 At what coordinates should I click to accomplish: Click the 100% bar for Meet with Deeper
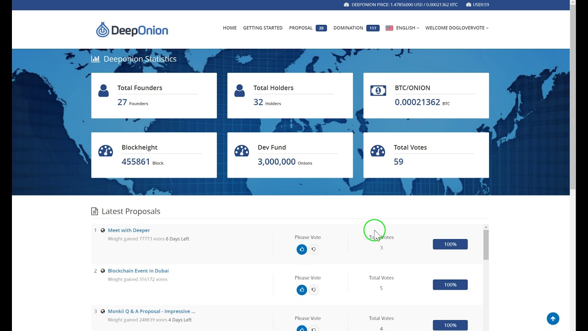click(450, 244)
